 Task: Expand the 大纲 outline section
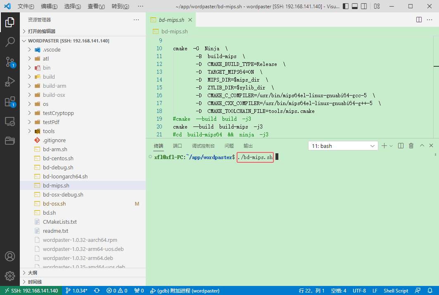click(33, 273)
